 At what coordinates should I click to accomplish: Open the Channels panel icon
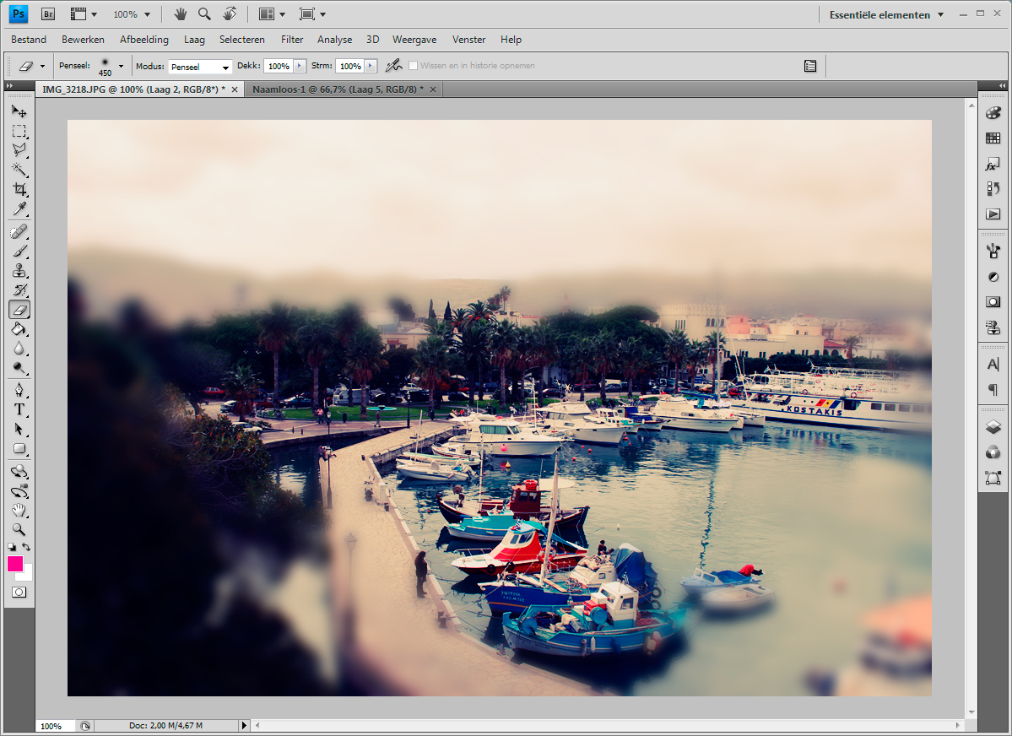point(993,452)
